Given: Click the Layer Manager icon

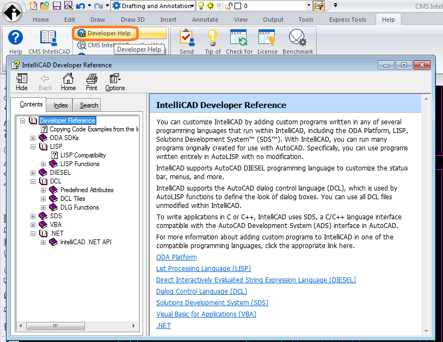Looking at the screenshot, I should click(318, 5).
